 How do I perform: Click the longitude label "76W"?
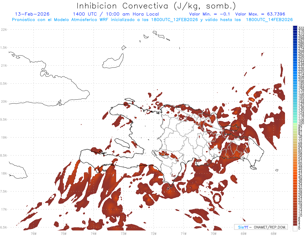[x=34, y=233]
